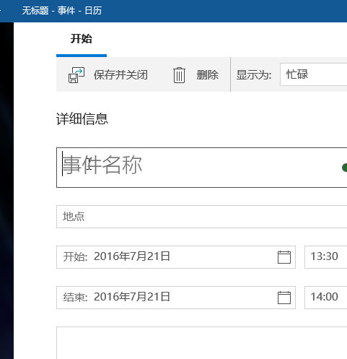The height and width of the screenshot is (359, 347).
Task: Click into the 地点 location field
Action: (201, 217)
